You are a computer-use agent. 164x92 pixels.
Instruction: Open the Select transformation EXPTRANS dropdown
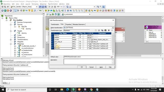(x=112, y=28)
